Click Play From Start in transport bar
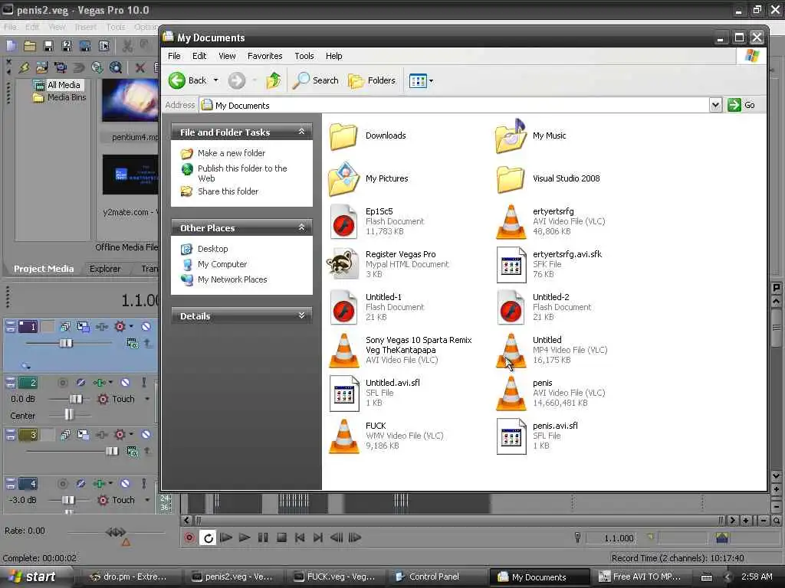 click(226, 537)
